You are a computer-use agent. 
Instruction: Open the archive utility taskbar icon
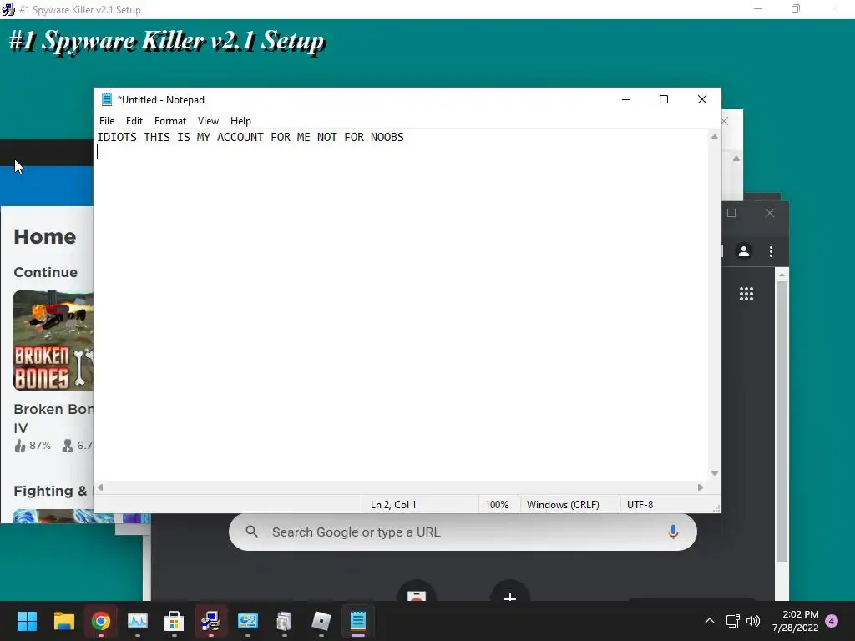coord(284,621)
